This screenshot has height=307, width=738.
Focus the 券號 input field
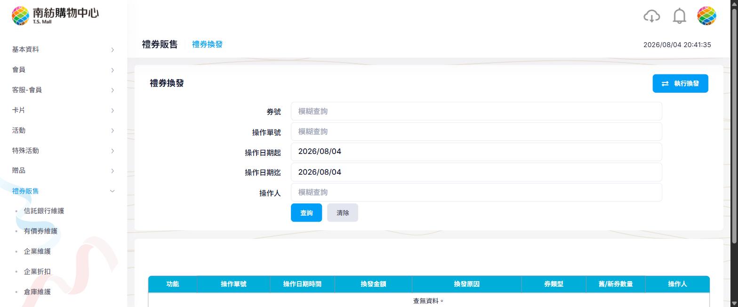pos(476,111)
